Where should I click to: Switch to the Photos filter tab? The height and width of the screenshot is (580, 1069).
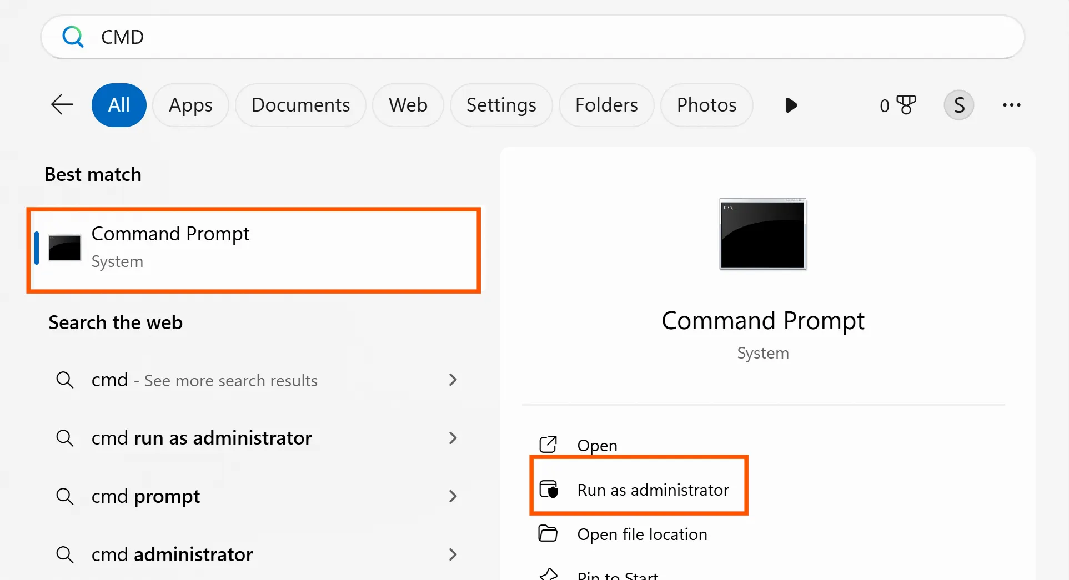(706, 105)
